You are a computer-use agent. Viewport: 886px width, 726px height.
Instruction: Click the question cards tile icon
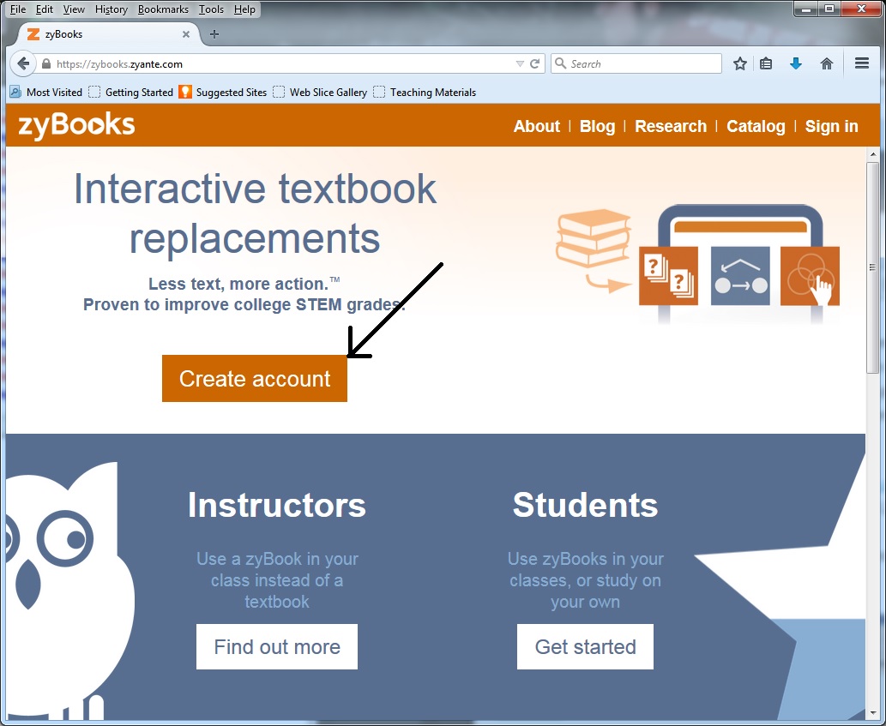pos(668,275)
